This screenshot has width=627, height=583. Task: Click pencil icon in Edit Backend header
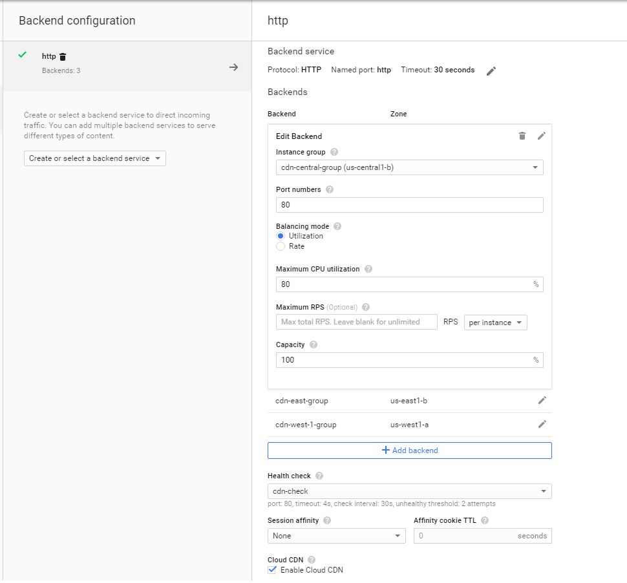[542, 136]
